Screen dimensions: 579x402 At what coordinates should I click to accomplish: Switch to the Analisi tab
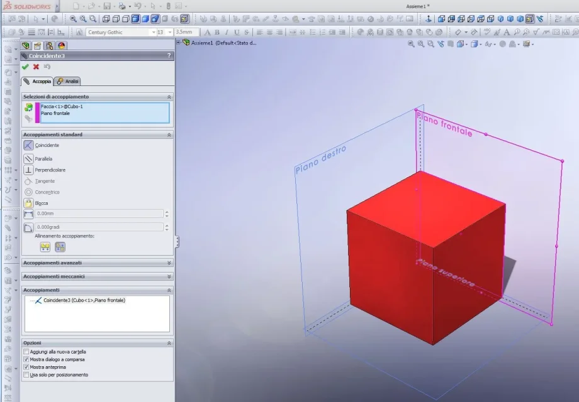pyautogui.click(x=67, y=81)
